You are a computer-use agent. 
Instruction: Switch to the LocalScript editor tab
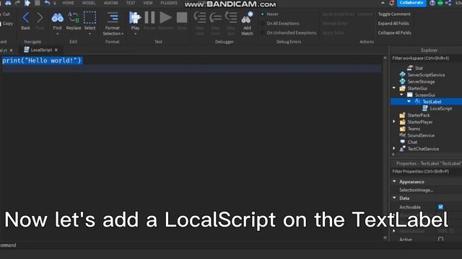click(41, 50)
